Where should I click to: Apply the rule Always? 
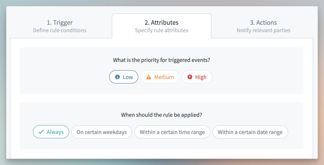(51, 132)
